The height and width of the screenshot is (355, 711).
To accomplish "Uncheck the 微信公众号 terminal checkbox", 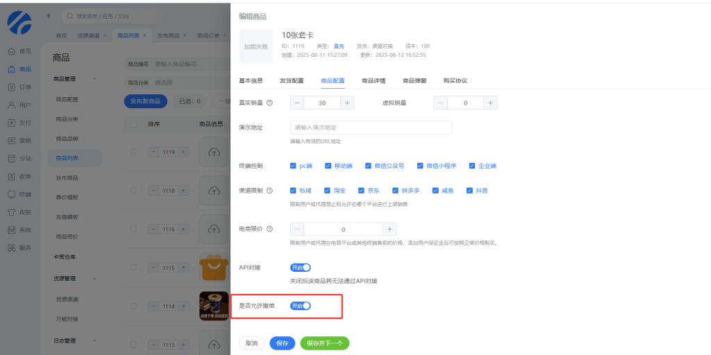I will coord(369,166).
